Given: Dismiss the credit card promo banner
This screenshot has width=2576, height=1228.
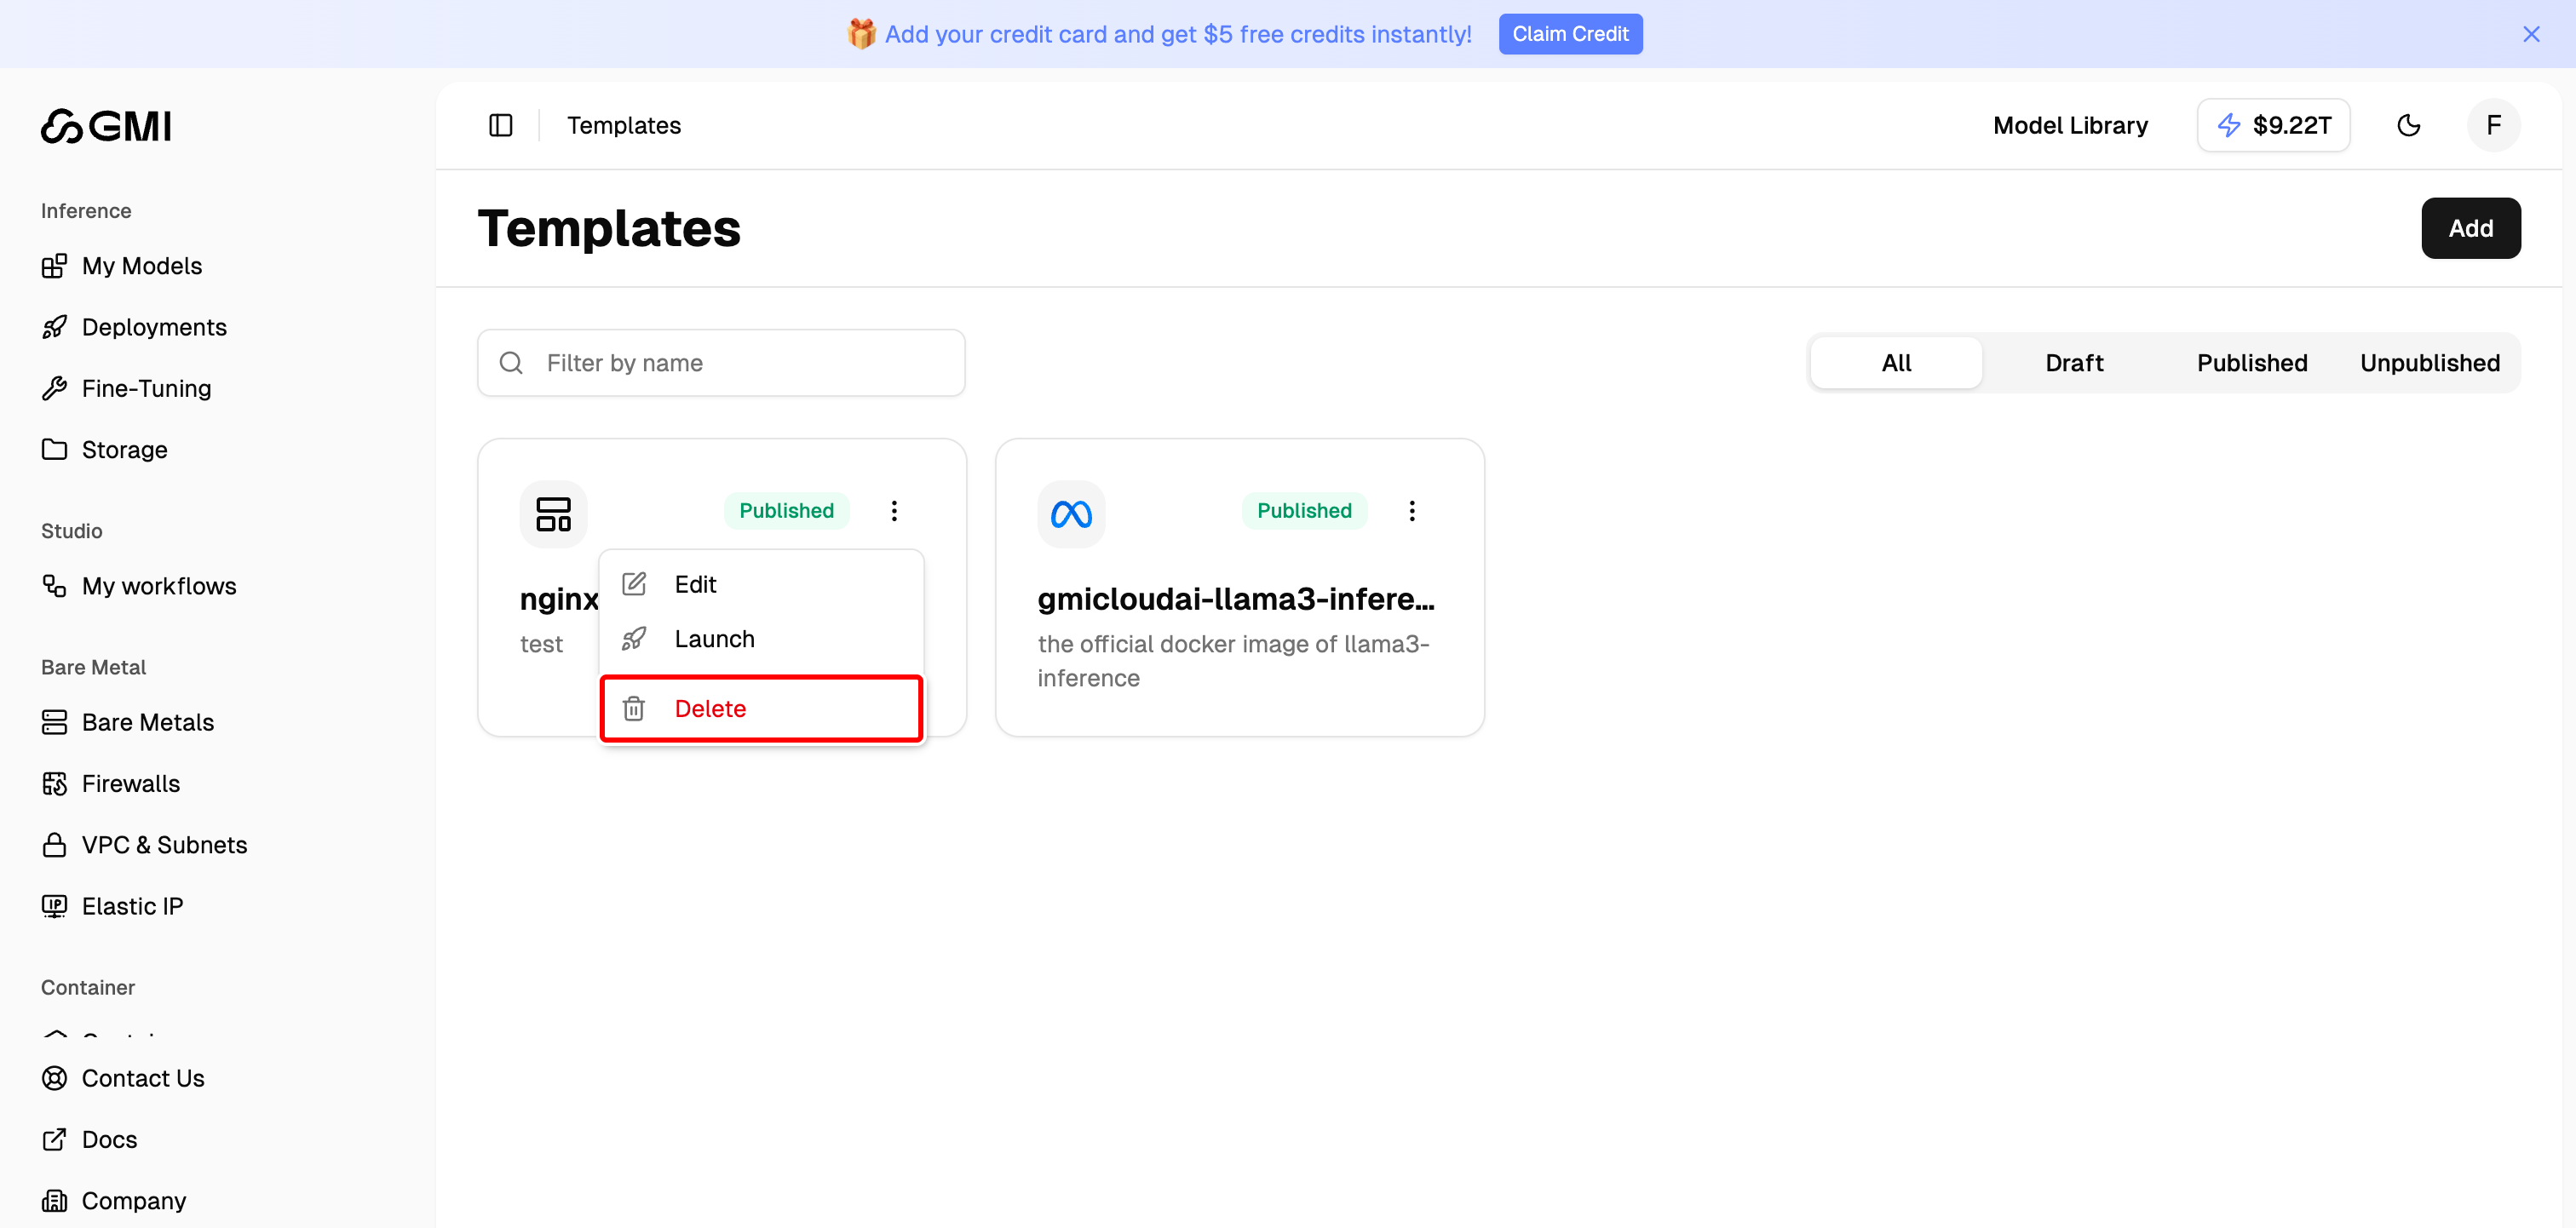Looking at the screenshot, I should pyautogui.click(x=2531, y=34).
